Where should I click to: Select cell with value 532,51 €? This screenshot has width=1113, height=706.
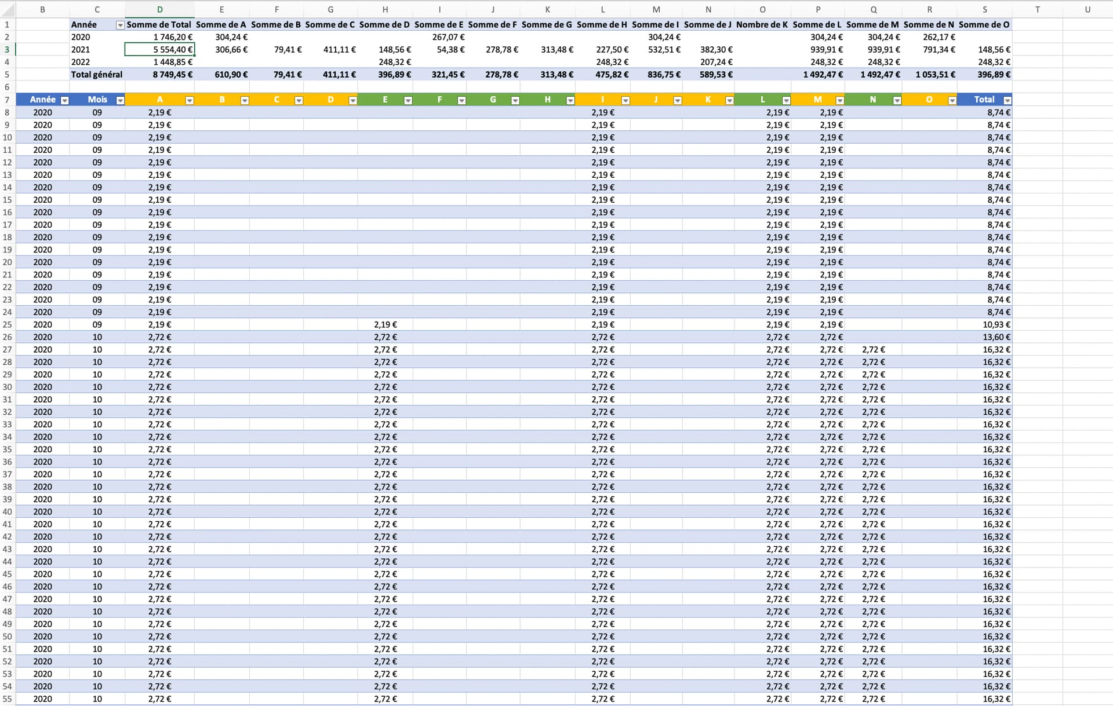point(656,50)
